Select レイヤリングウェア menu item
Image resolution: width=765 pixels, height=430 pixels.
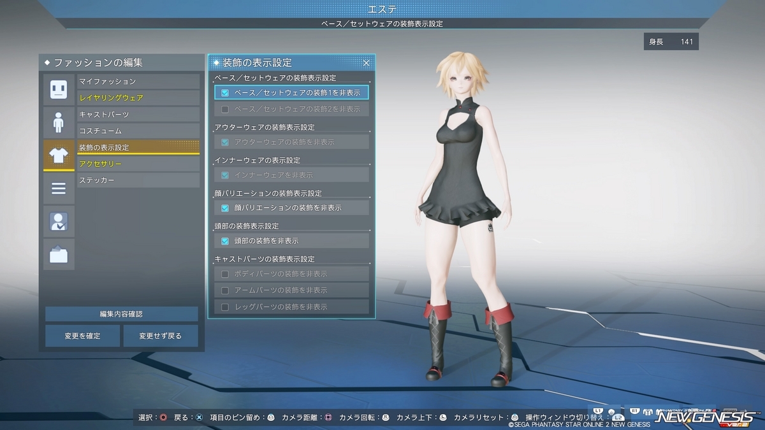coord(138,98)
